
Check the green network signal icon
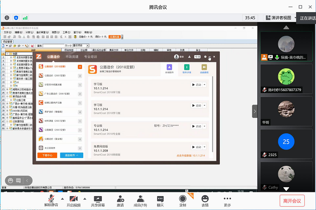(25, 18)
